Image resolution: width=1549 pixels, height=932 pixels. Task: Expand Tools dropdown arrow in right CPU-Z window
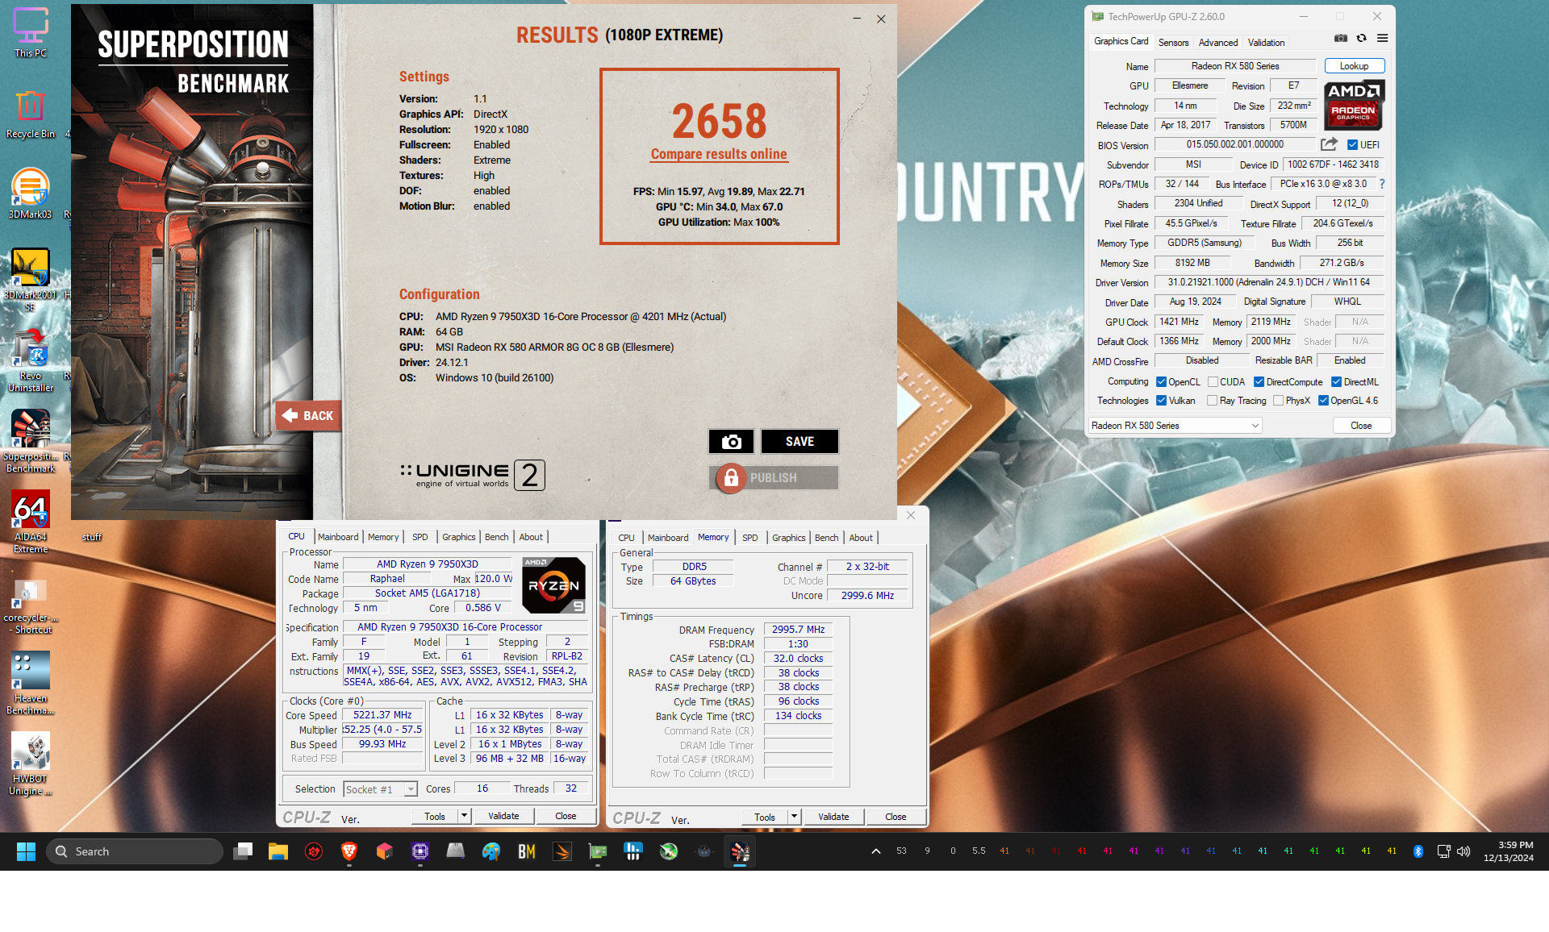[794, 817]
